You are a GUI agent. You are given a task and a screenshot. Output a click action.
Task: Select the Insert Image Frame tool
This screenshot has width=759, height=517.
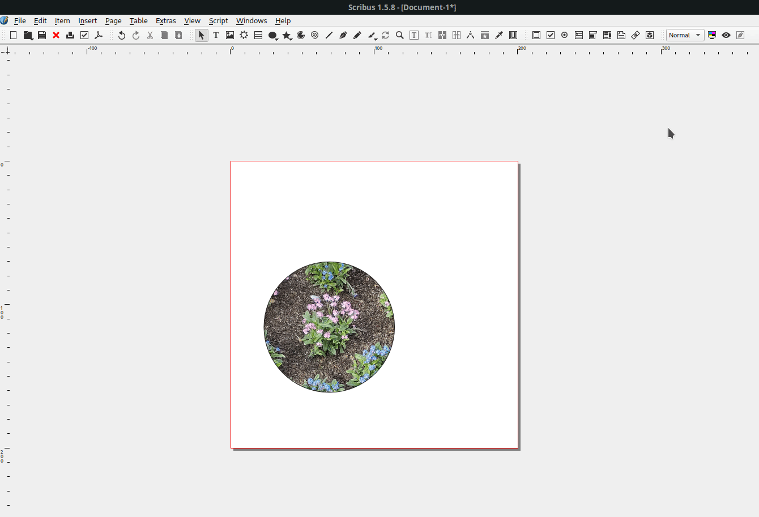[229, 35]
